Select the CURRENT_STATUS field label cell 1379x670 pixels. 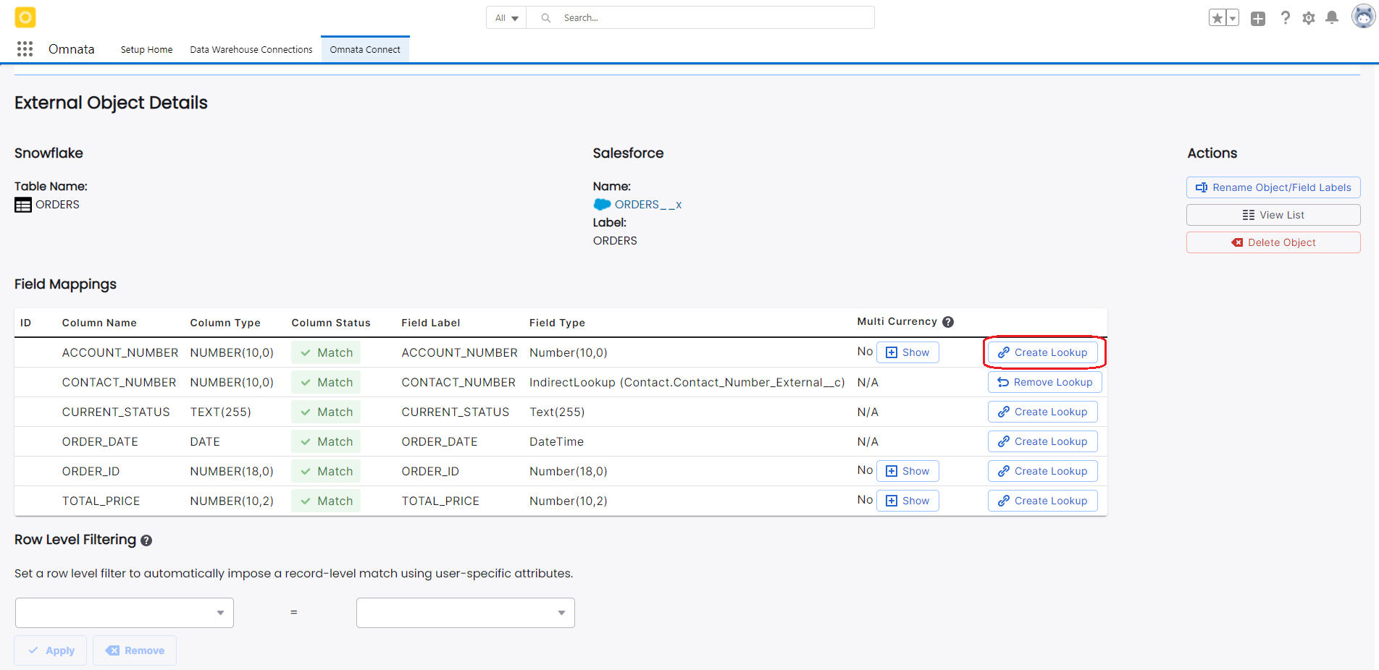click(x=456, y=412)
